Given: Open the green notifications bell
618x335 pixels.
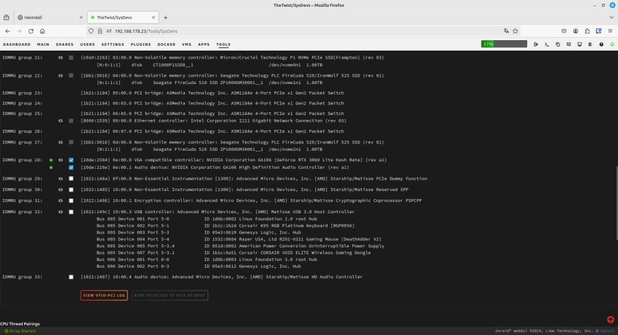Looking at the screenshot, I should coord(612,45).
